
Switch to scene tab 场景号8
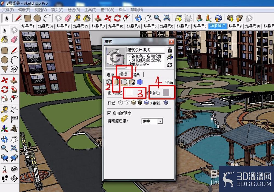[x=200, y=26]
